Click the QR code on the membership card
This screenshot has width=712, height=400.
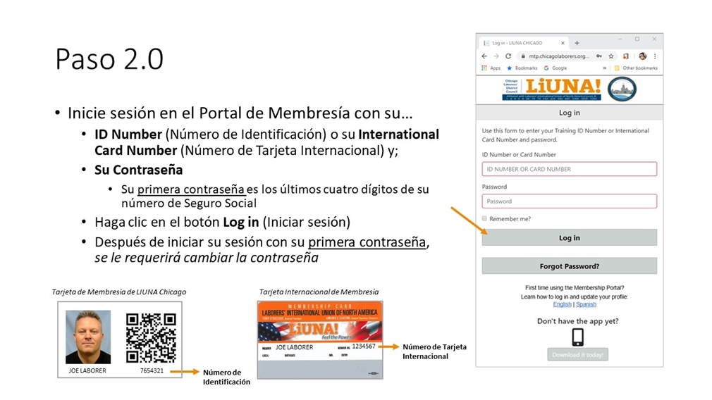151,338
